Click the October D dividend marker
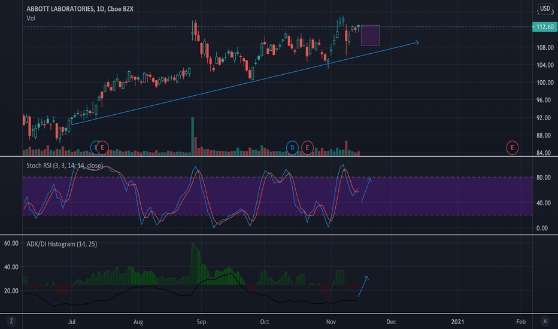 click(292, 147)
